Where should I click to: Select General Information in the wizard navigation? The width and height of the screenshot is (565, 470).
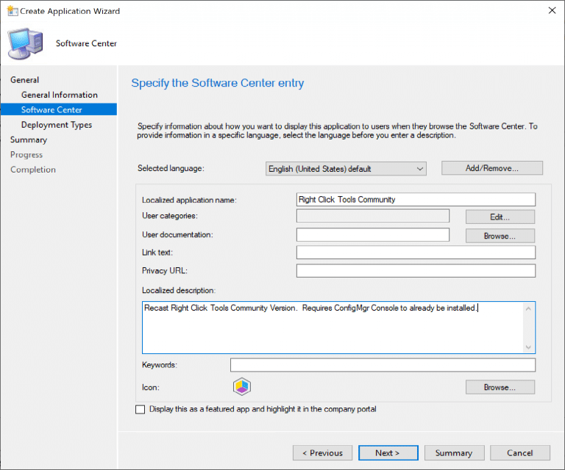point(59,95)
